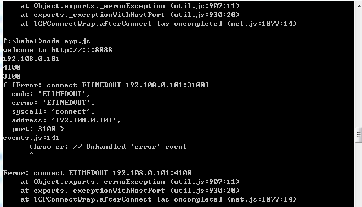Image resolution: width=362 pixels, height=207 pixels.
Task: Click the 'Error: connect ETIMEDOUT 192.108.0.101:4100' line
Action: click(97, 173)
